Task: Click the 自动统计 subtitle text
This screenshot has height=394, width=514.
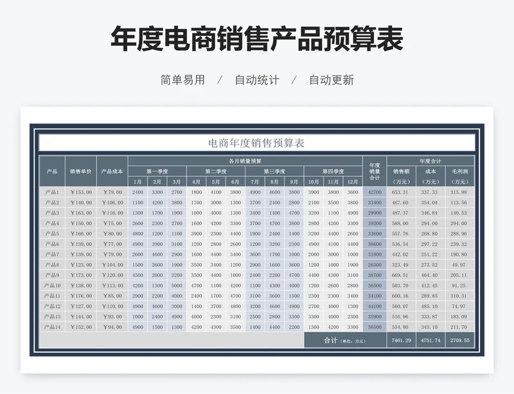Action: 257,80
